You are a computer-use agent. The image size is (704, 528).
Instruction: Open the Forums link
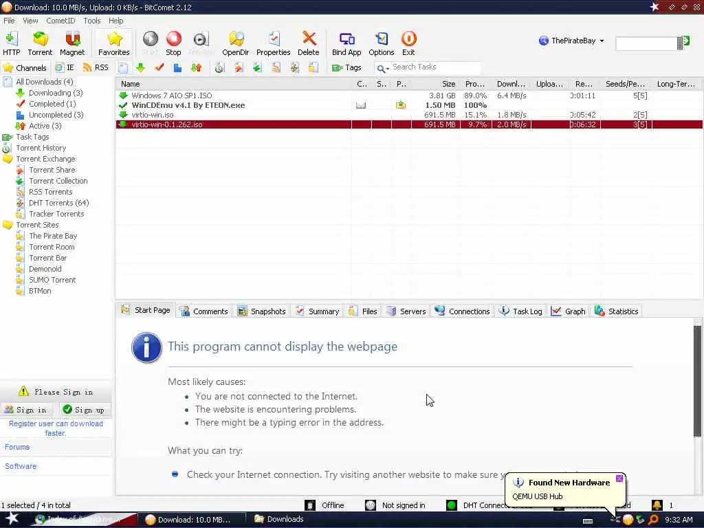[x=17, y=447]
